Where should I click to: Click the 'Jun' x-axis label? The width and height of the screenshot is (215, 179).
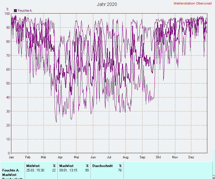(93, 157)
